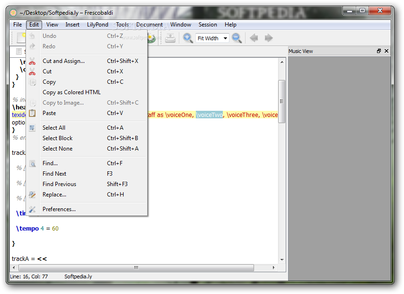Click the Line: 16, Col: 77 indicator

29,276
